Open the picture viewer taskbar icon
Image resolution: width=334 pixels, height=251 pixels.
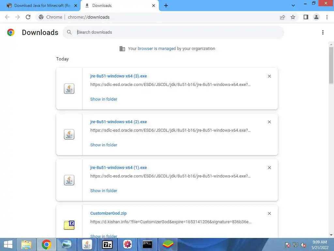click(67, 244)
